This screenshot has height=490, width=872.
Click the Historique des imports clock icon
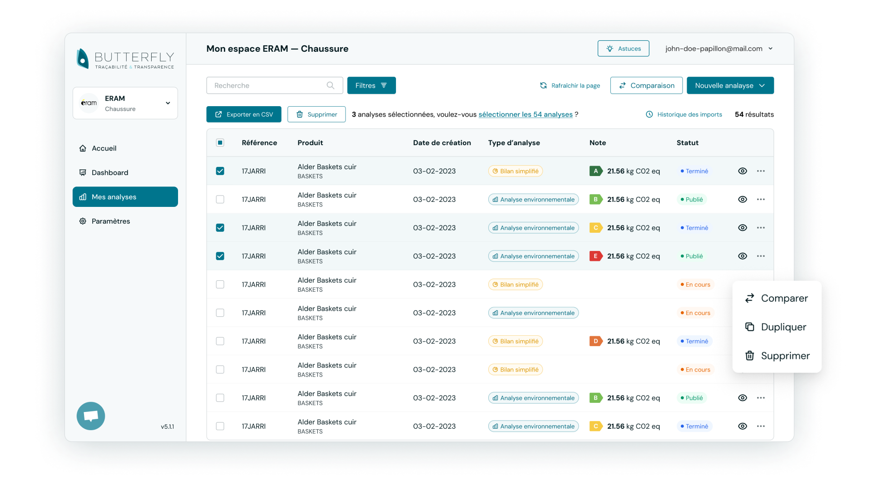pos(649,114)
